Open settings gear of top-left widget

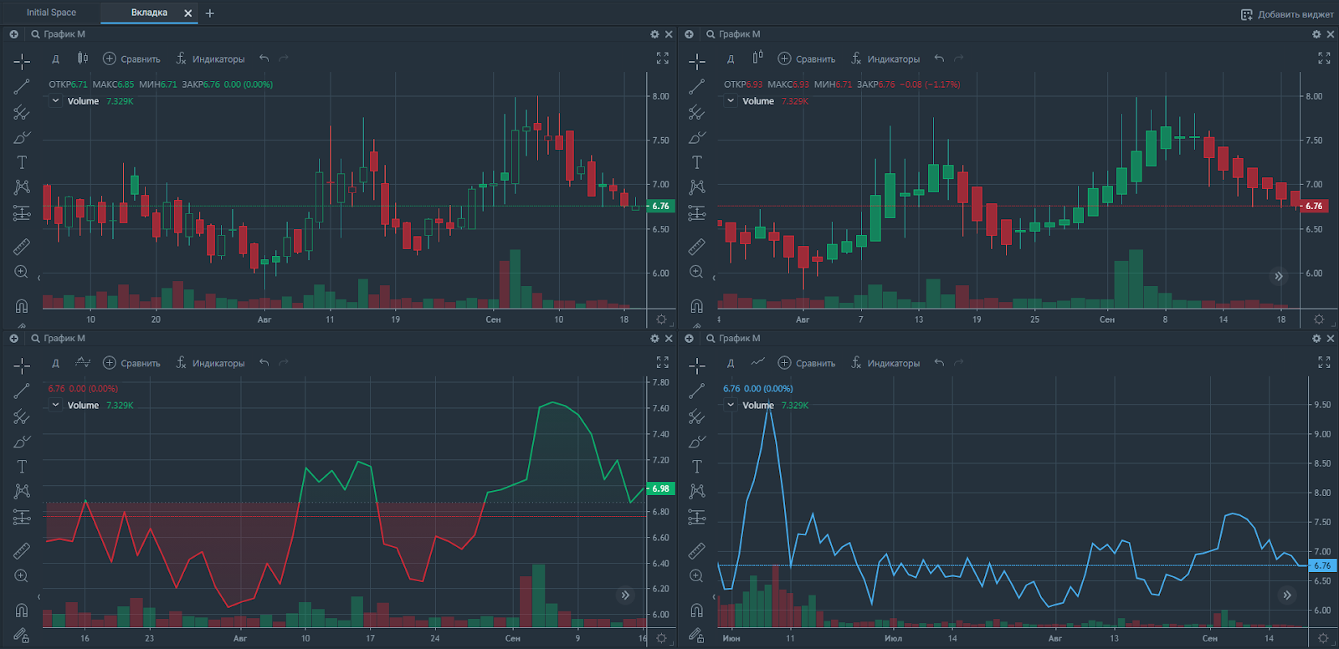pyautogui.click(x=654, y=34)
